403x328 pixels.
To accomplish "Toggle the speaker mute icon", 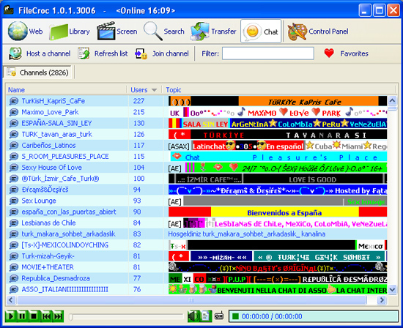I will click(x=193, y=316).
